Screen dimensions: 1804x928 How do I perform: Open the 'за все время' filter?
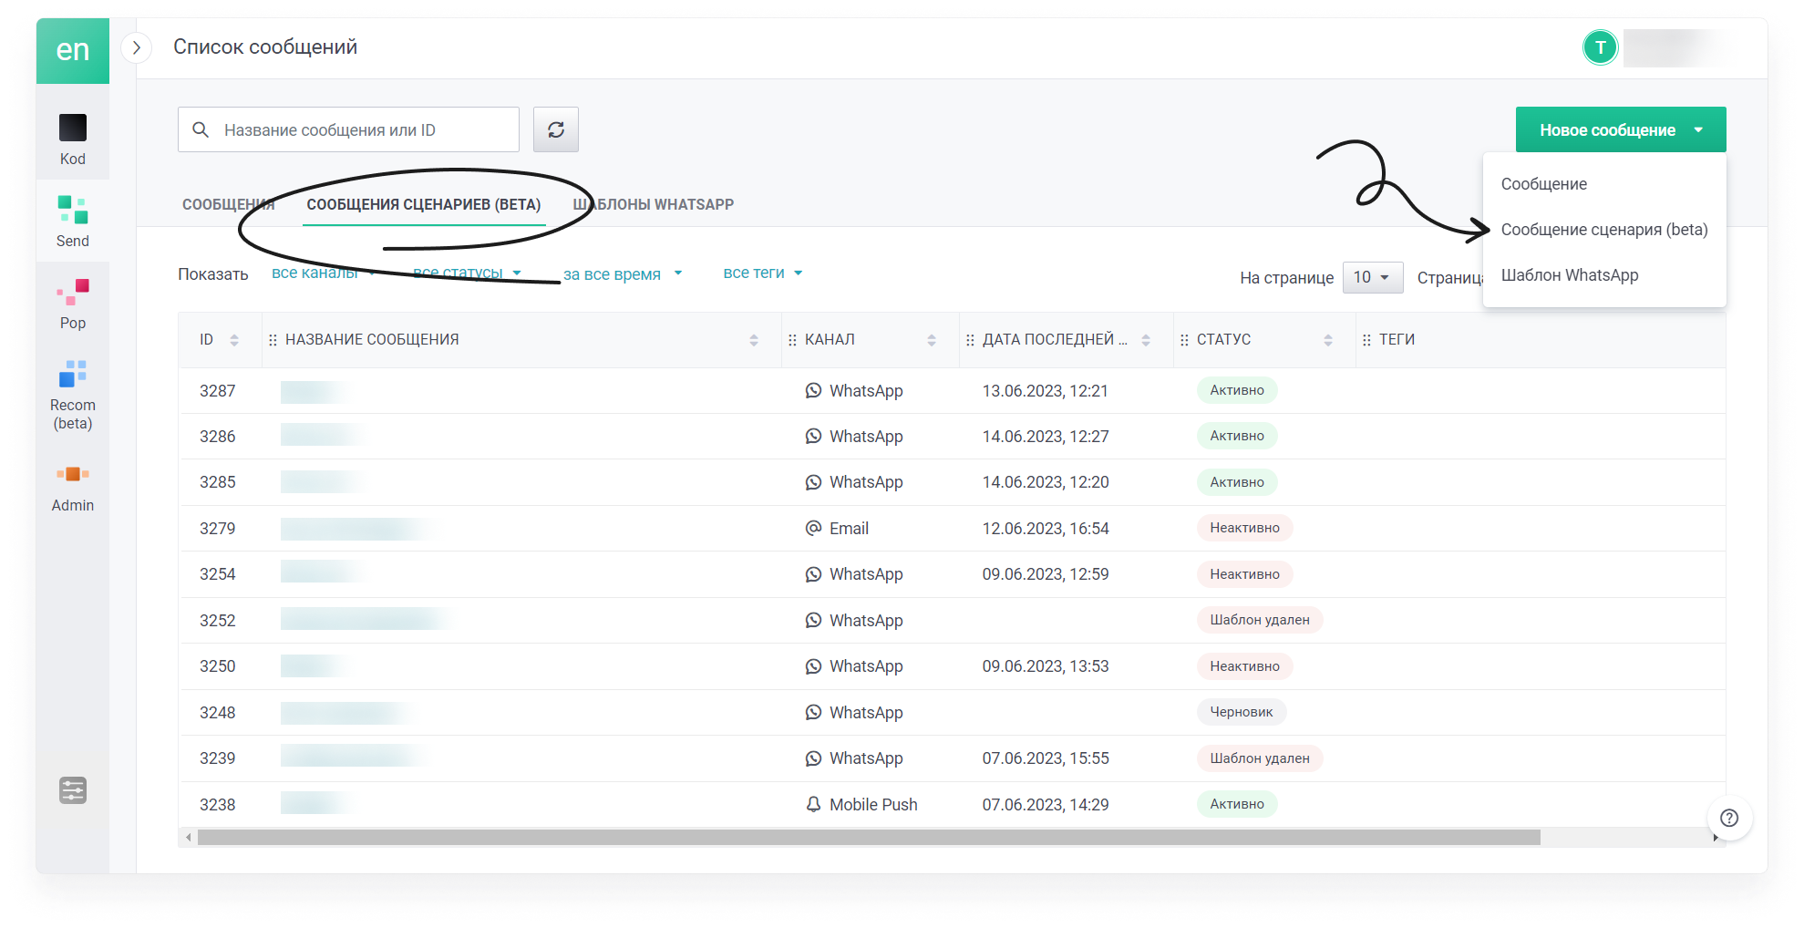pos(623,273)
